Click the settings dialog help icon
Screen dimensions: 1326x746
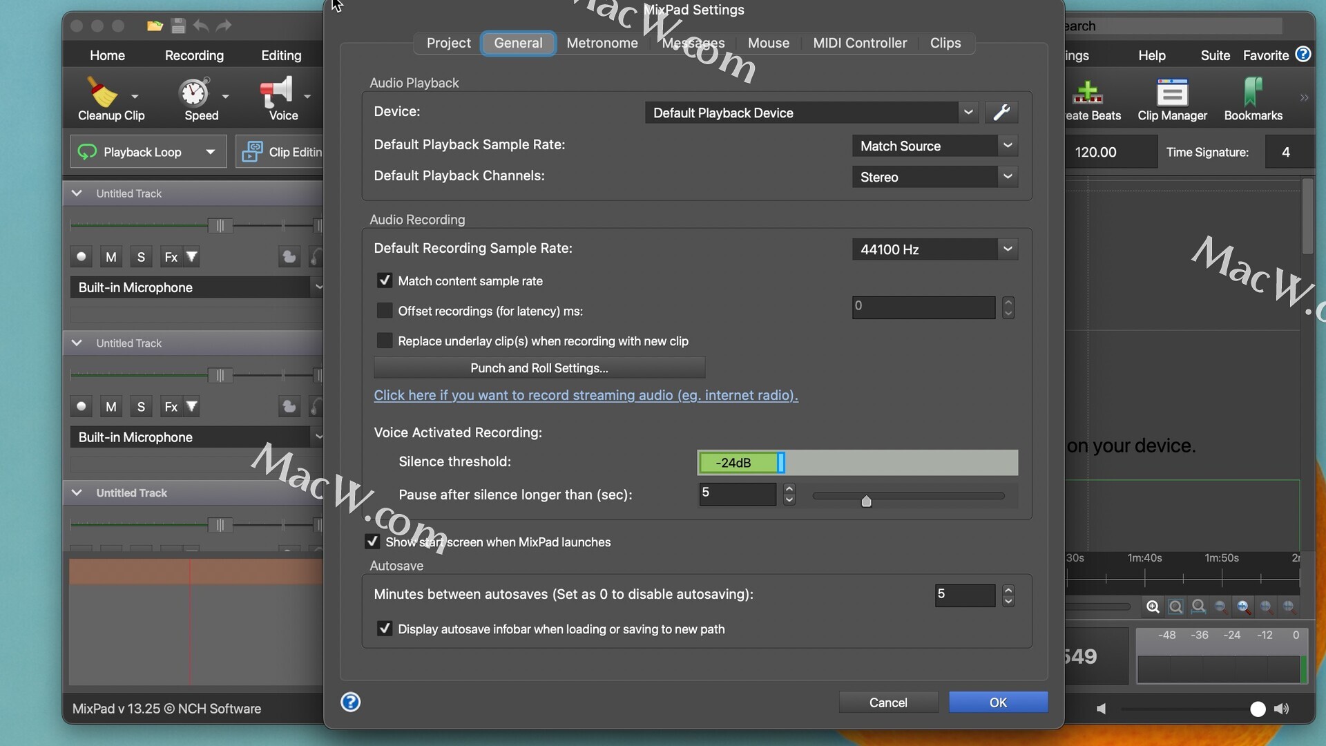coord(351,702)
